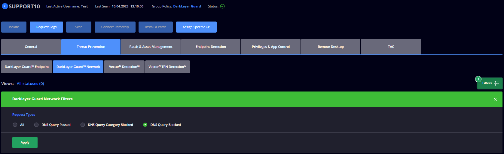Switch to Endpoint Detection tab
Image resolution: width=504 pixels, height=154 pixels.
pos(211,47)
